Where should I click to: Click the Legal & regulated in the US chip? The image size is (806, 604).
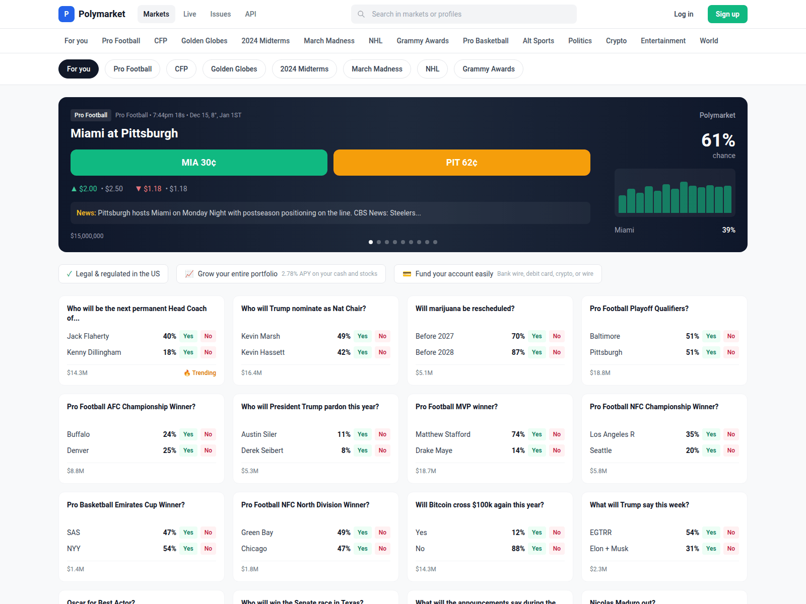pyautogui.click(x=113, y=274)
